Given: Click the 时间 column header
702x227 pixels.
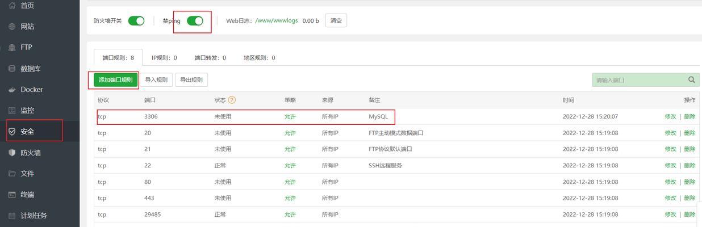Looking at the screenshot, I should click(569, 100).
